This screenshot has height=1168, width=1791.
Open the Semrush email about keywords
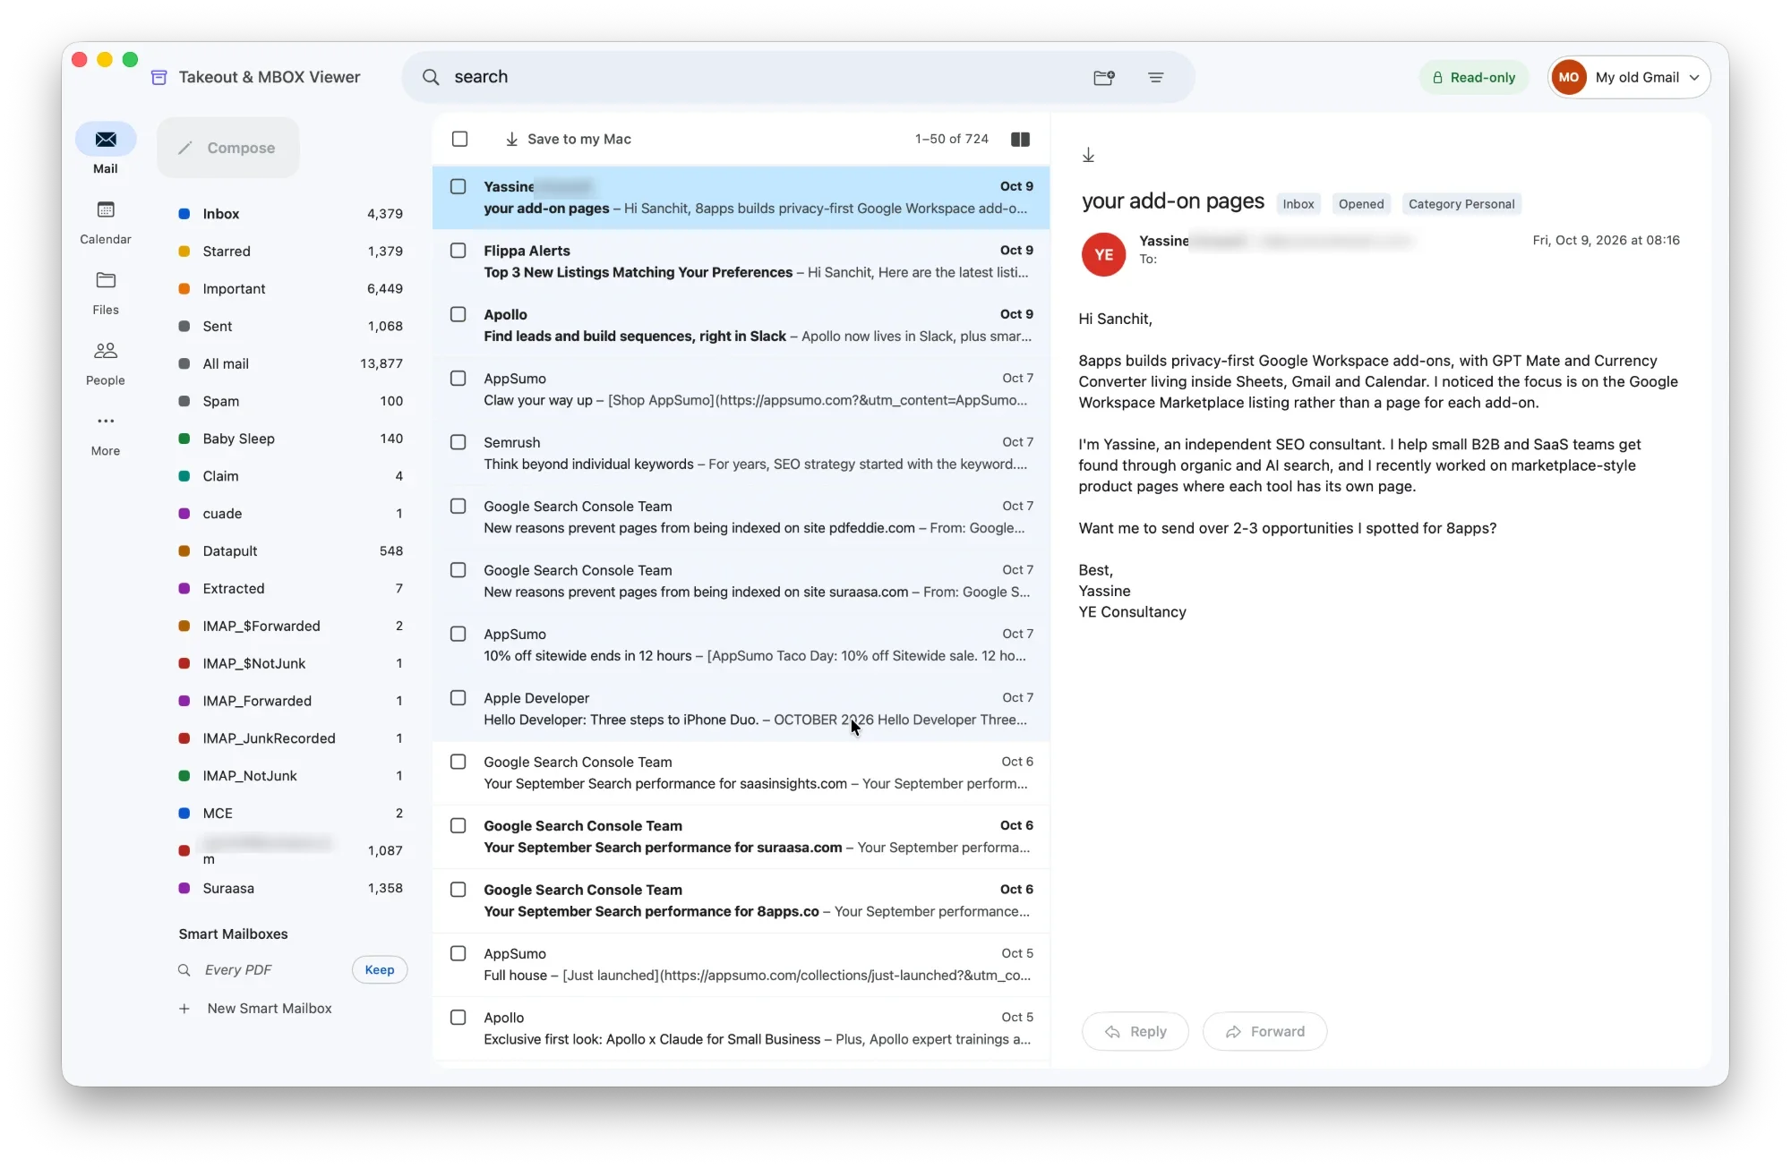coord(741,454)
